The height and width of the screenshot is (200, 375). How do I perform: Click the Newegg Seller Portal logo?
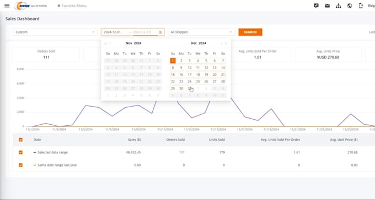click(x=31, y=5)
